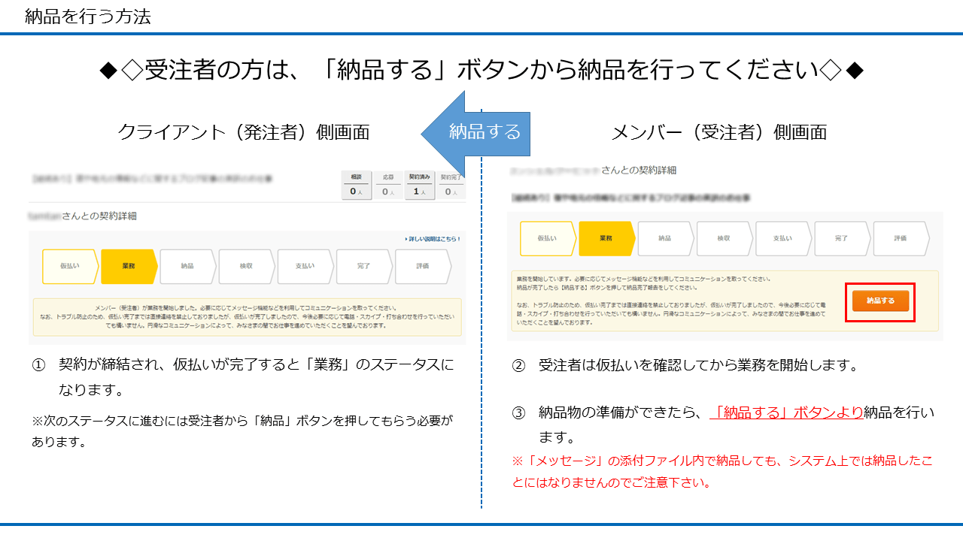This screenshot has width=963, height=541.
Task: Click the highlighted 業務 step on member screen
Action: 605,239
